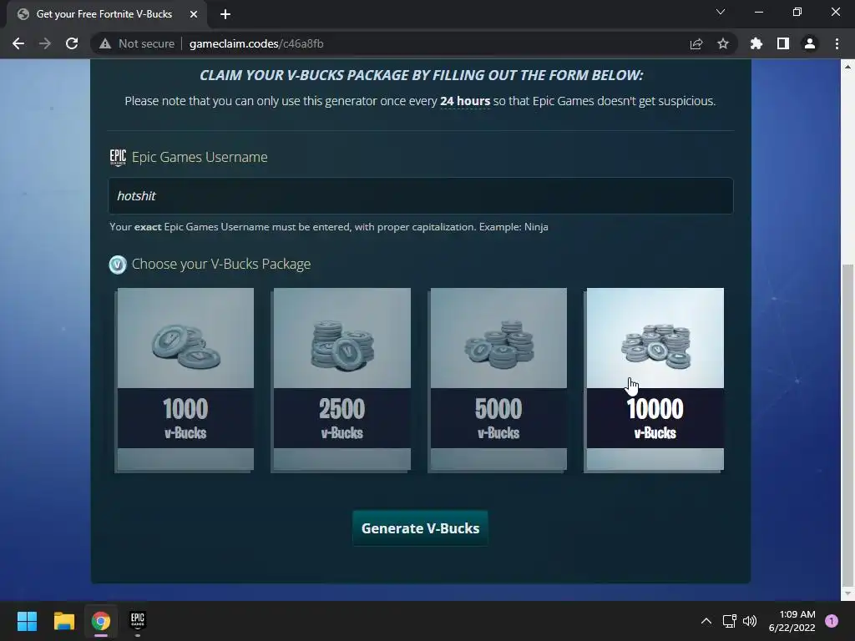Choose the 1000 V-Bucks package

click(x=185, y=379)
